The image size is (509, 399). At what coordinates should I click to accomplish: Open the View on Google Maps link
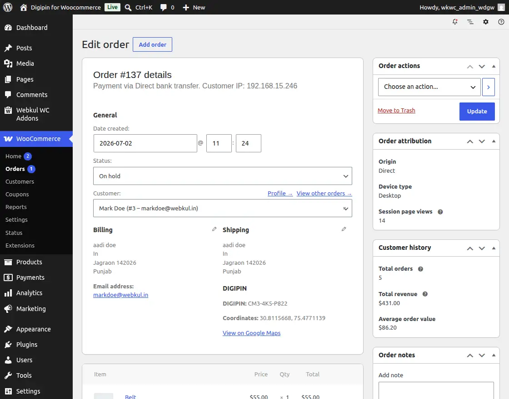pos(251,333)
